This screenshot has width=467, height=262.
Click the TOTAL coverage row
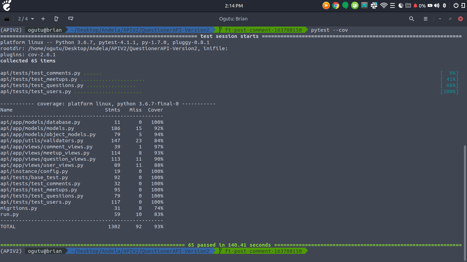tap(82, 227)
